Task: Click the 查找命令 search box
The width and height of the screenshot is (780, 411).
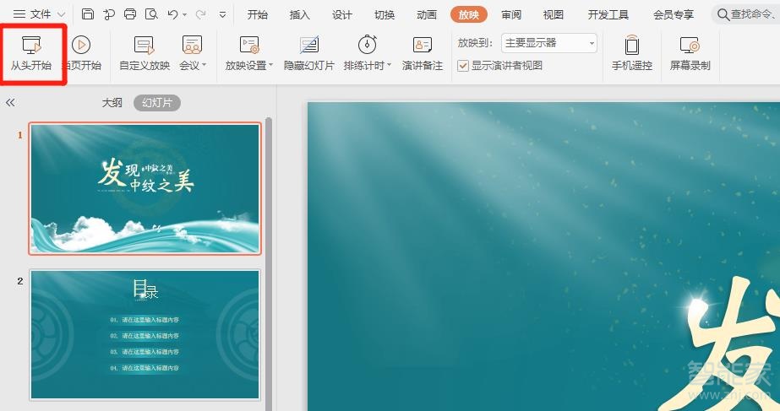Action: (748, 14)
